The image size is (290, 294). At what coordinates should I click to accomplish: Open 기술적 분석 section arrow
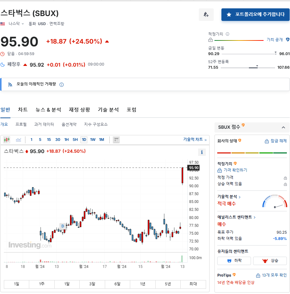tap(240, 197)
